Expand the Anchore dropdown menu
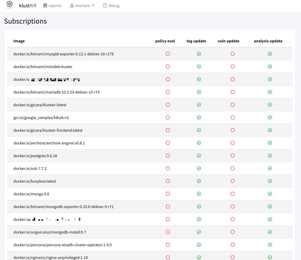Viewport: 301px width, 260px height. point(82,5)
